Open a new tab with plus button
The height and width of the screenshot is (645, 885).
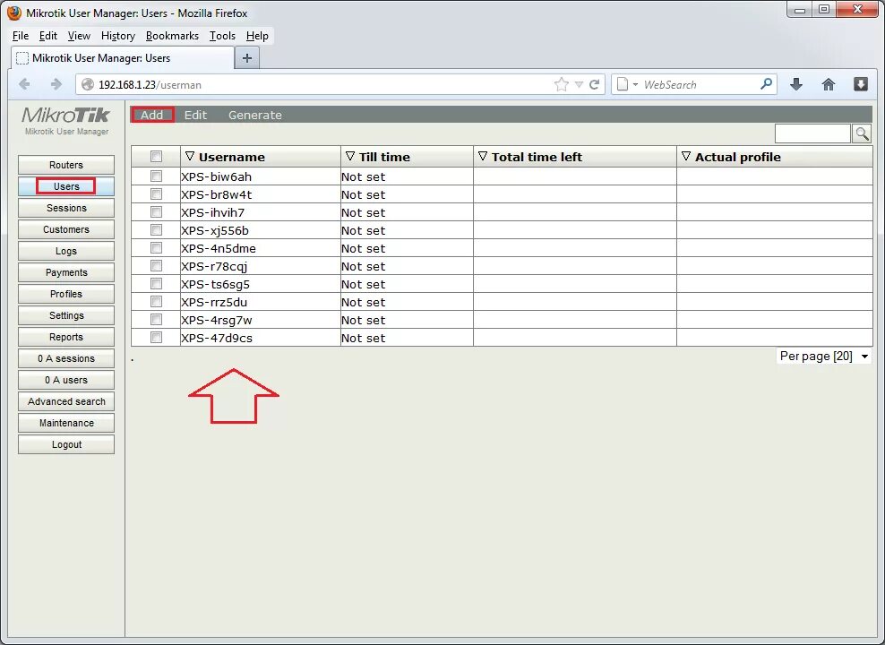coord(247,57)
